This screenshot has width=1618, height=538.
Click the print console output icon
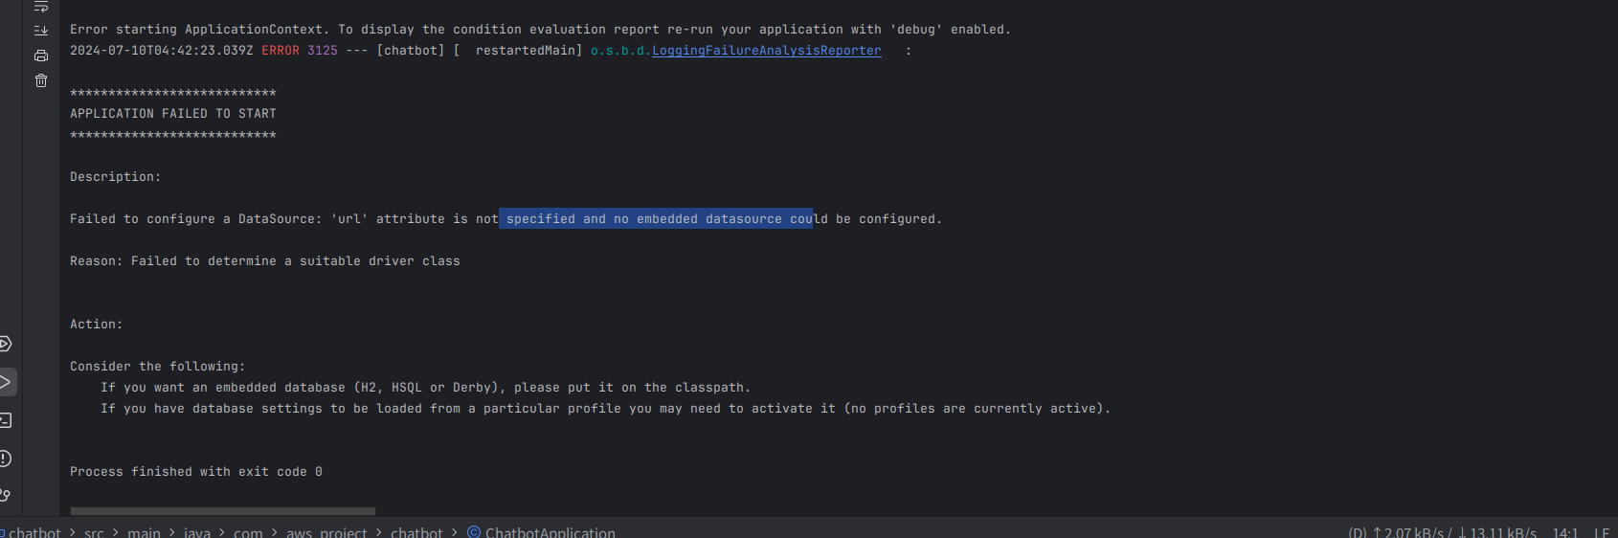tap(41, 56)
